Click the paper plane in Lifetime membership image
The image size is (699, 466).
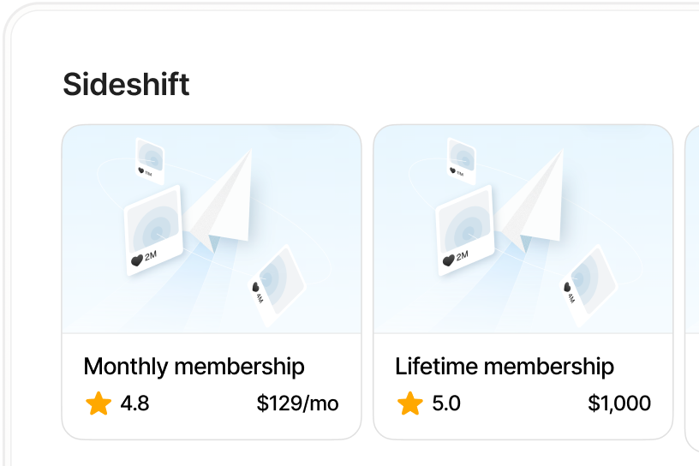(x=536, y=199)
